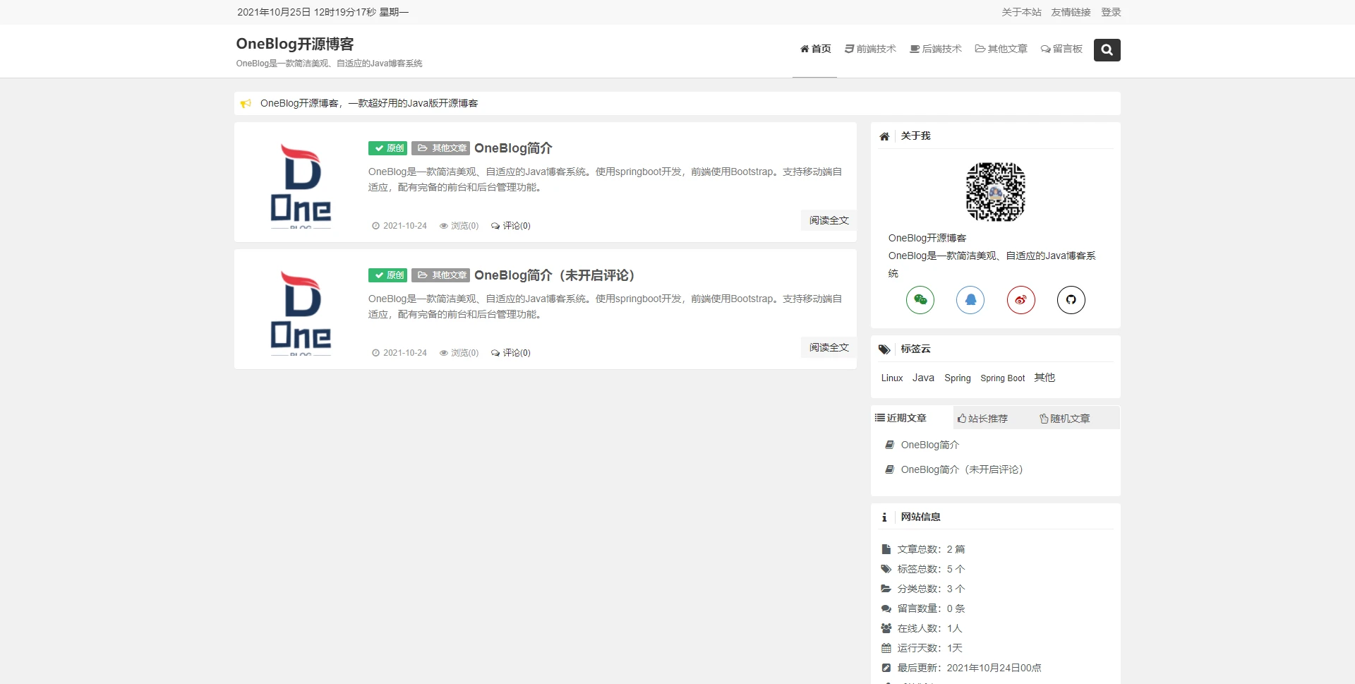This screenshot has height=684, width=1355.
Task: Click the 运行天数：1天 entry
Action: [922, 648]
